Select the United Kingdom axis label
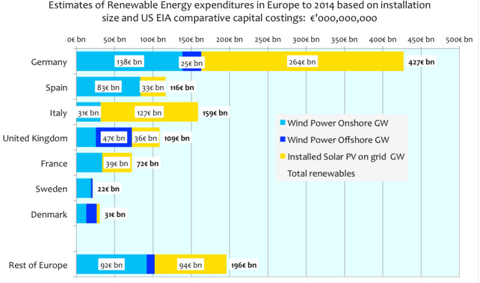The width and height of the screenshot is (480, 283). click(36, 138)
